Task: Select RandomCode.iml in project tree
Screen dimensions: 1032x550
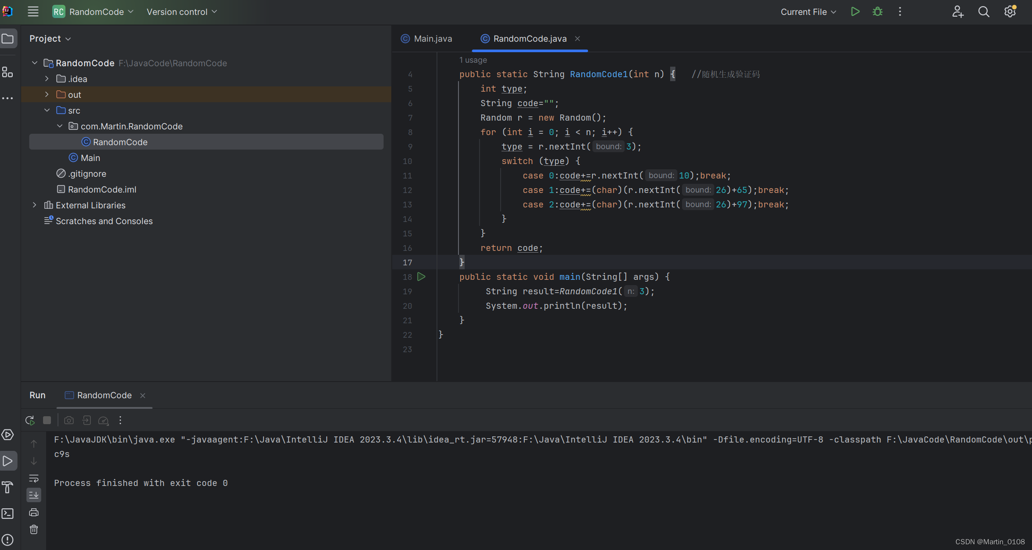Action: pyautogui.click(x=102, y=189)
